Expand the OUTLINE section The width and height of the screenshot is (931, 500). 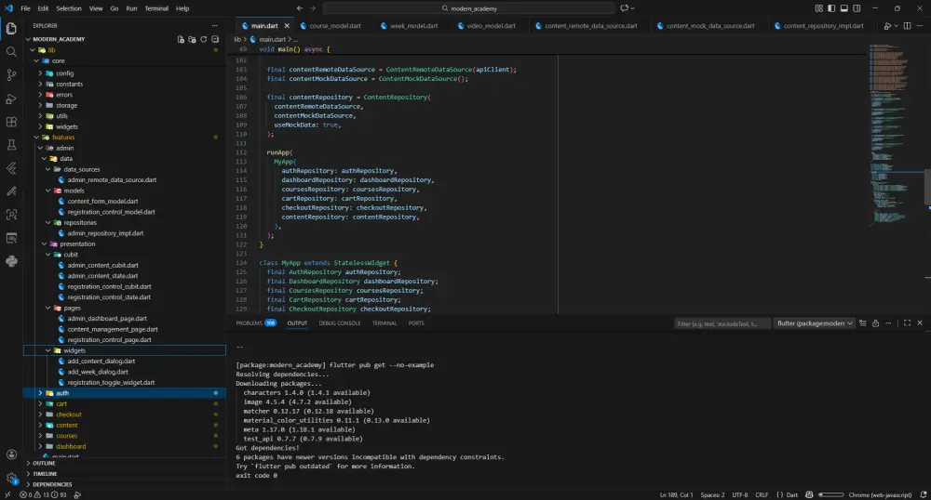125,463
